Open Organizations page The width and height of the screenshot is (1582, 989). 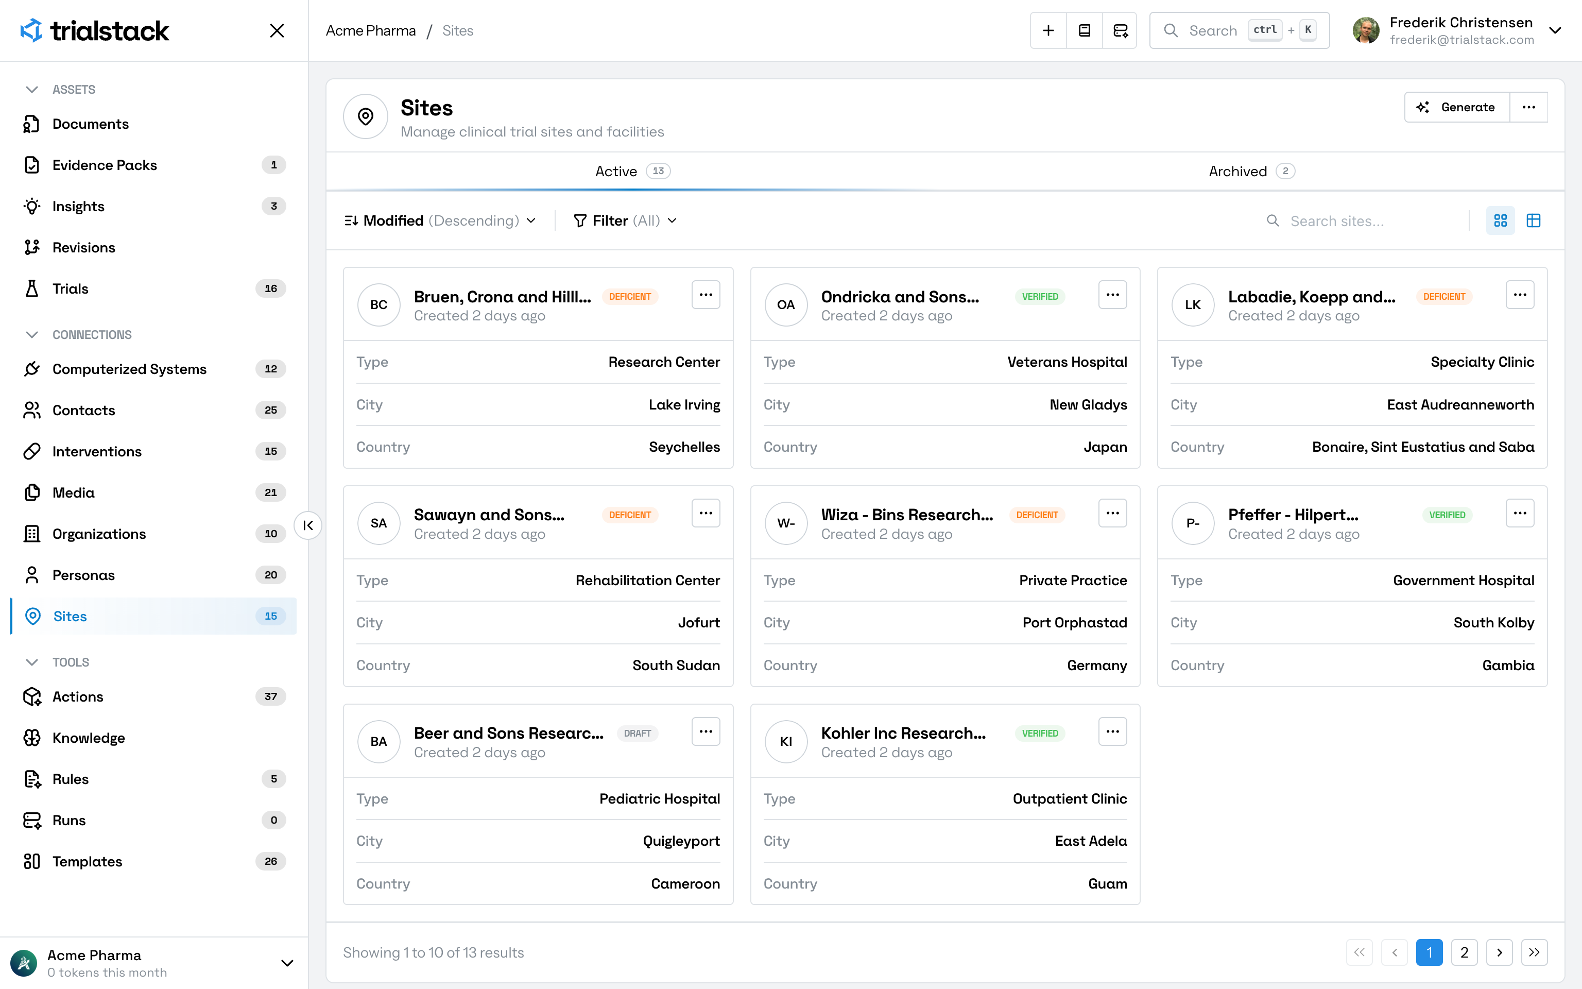153,534
